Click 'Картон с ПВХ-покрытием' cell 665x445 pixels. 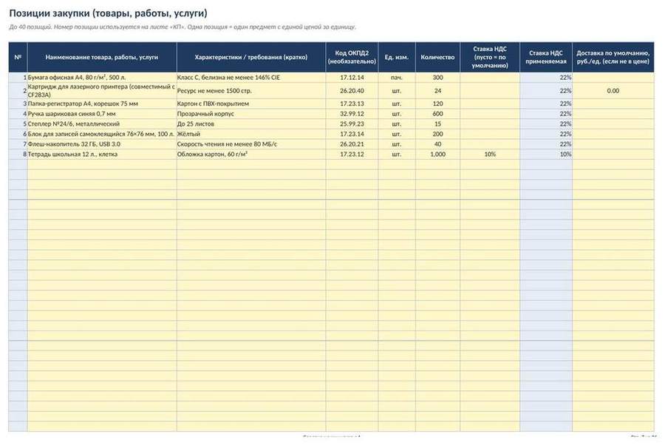(251, 103)
